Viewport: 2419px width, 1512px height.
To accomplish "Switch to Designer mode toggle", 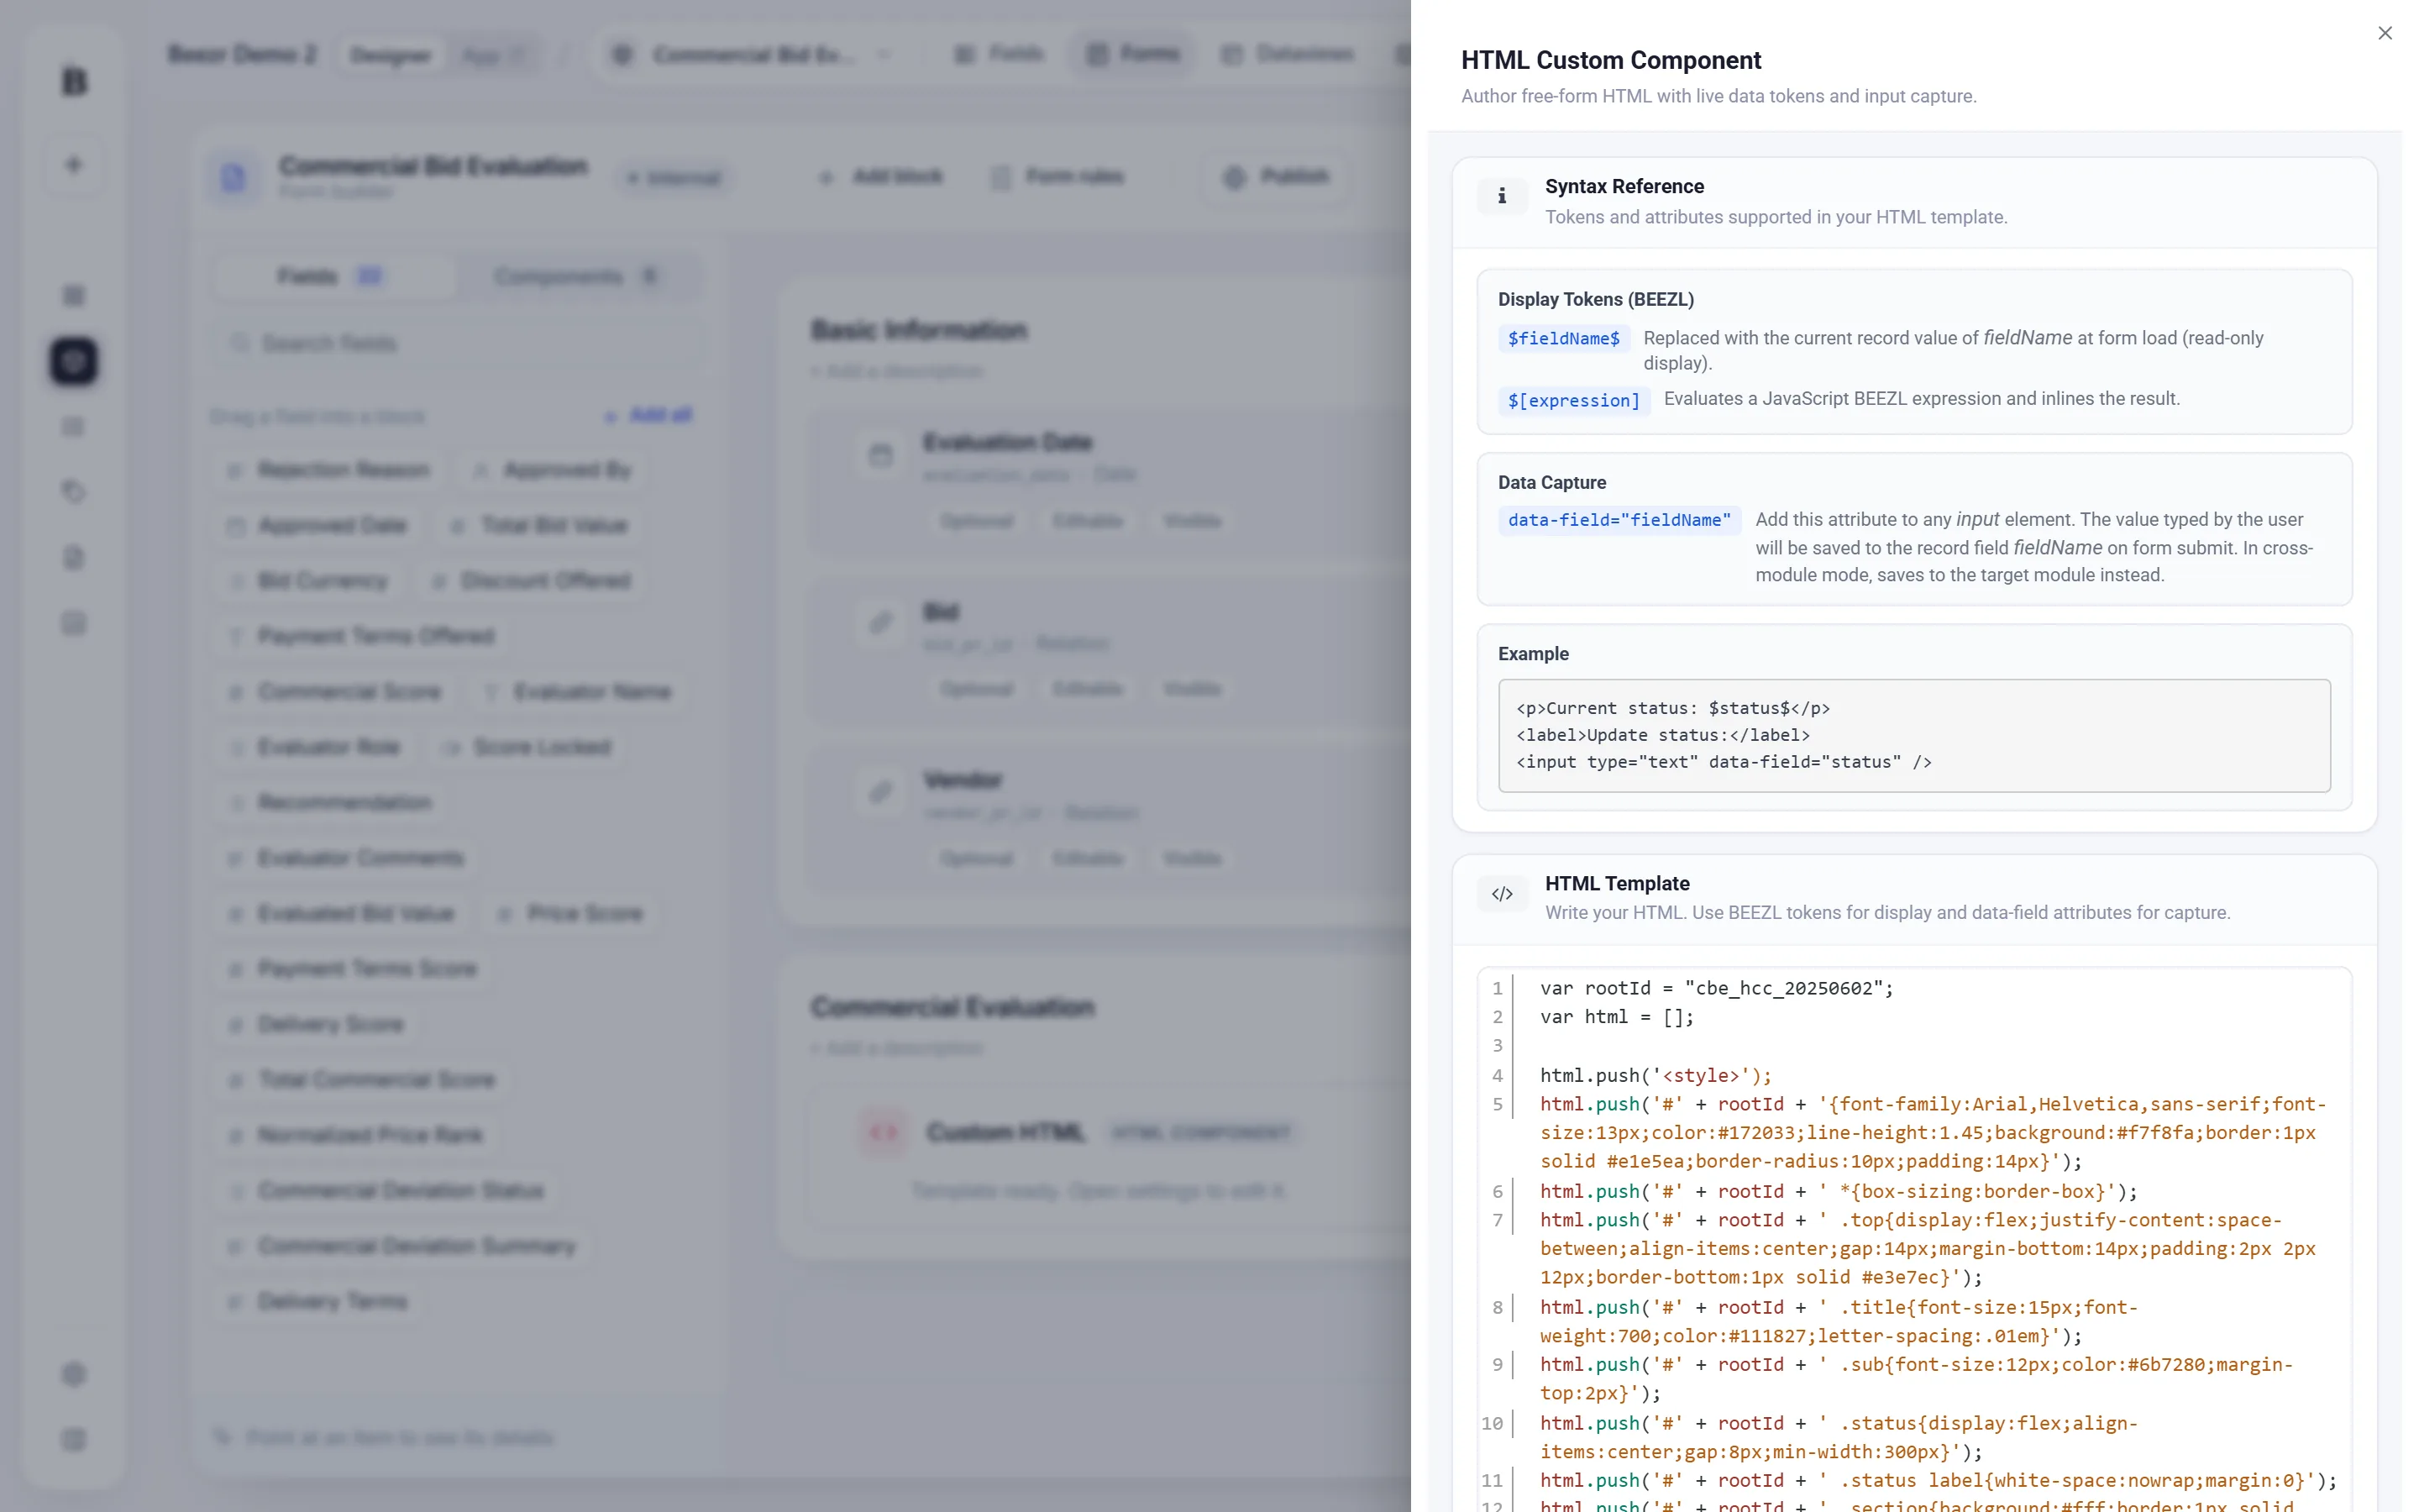I will coord(390,55).
